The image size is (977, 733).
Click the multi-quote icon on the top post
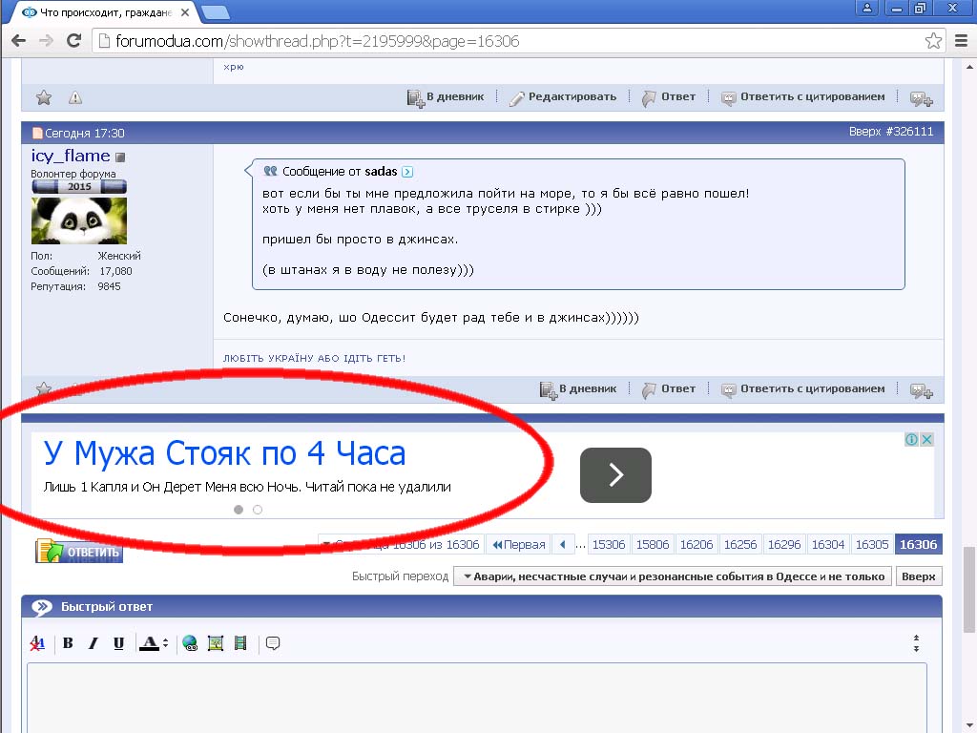point(921,97)
